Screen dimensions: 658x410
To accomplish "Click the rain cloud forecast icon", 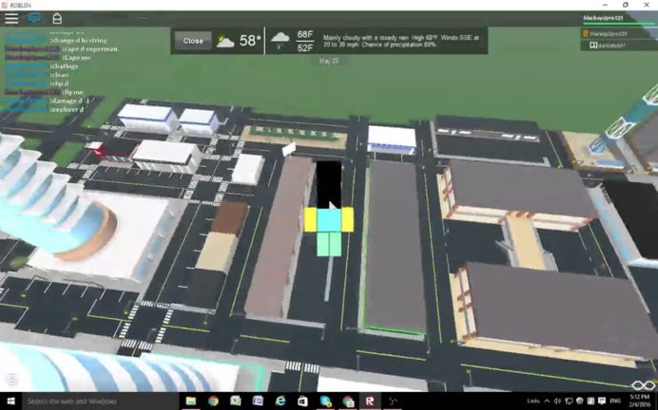I will (280, 41).
